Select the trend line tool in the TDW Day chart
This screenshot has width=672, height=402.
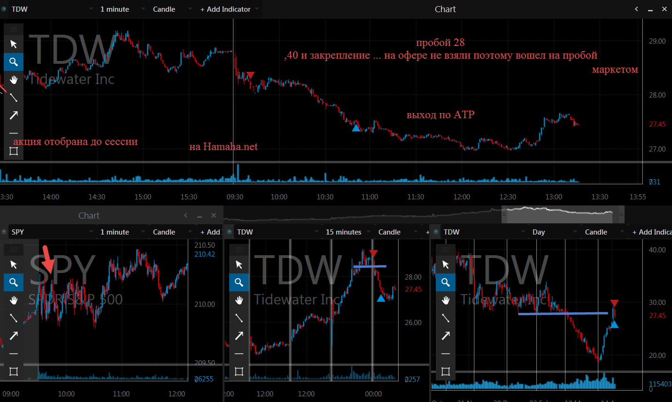pos(446,318)
